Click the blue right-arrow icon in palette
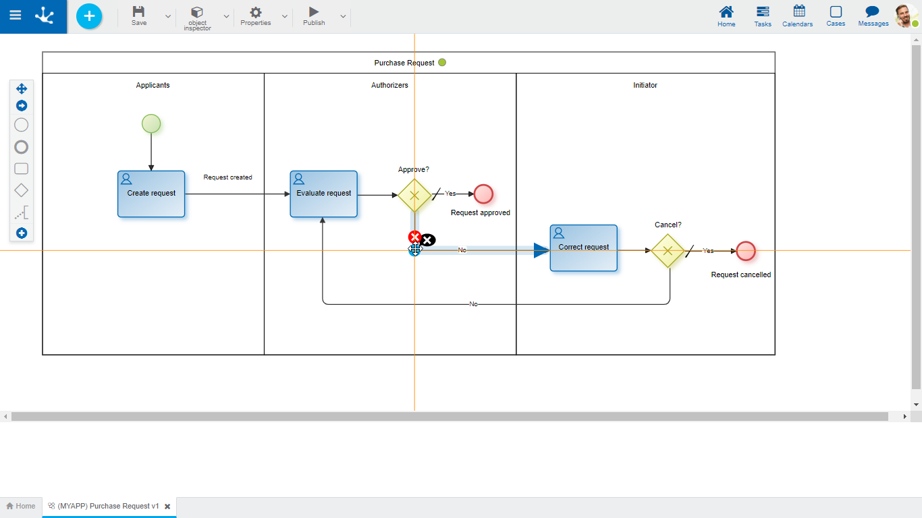The width and height of the screenshot is (922, 518). click(x=22, y=106)
